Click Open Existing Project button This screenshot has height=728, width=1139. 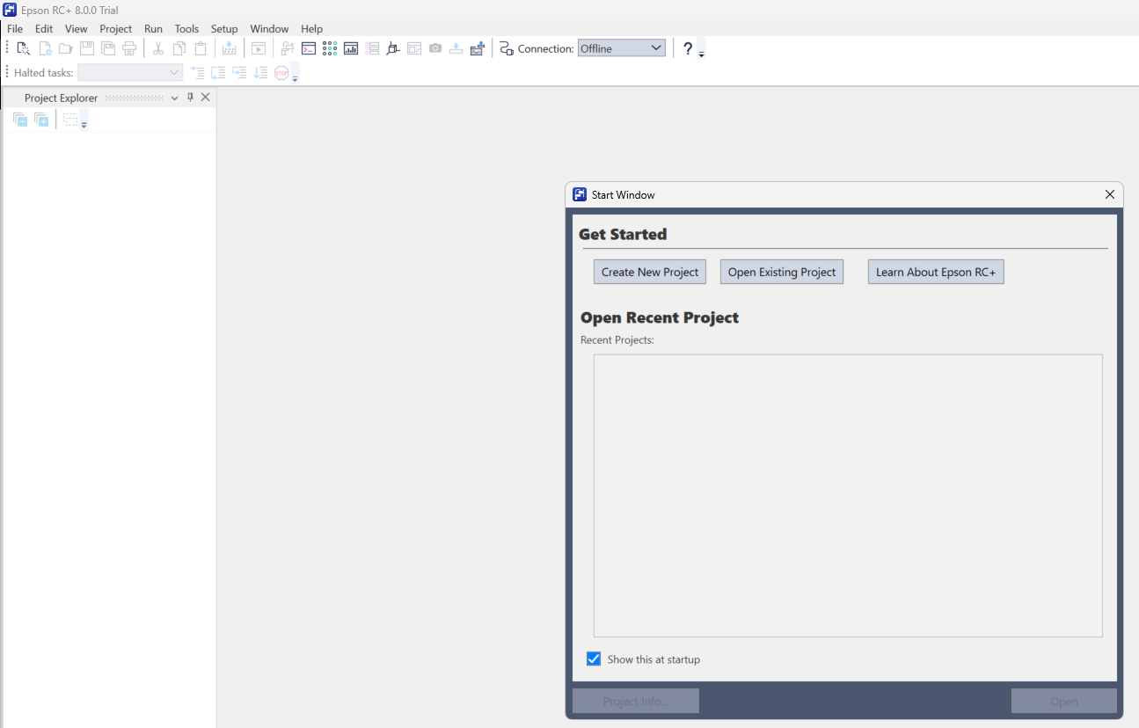pos(782,272)
